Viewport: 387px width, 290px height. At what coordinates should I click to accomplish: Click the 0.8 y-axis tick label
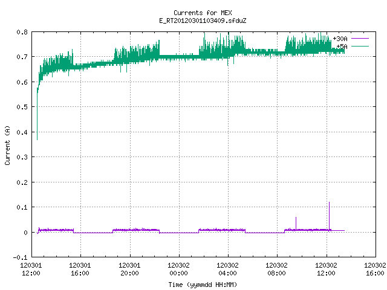coord(22,32)
